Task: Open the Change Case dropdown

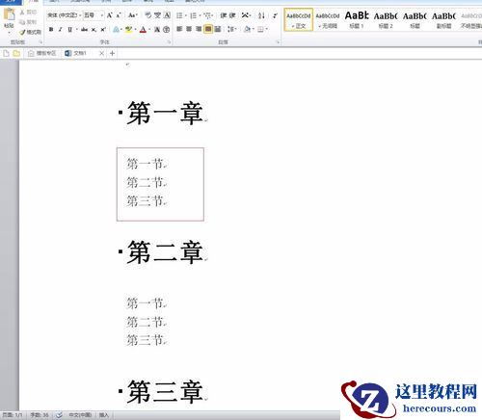Action: (132, 15)
